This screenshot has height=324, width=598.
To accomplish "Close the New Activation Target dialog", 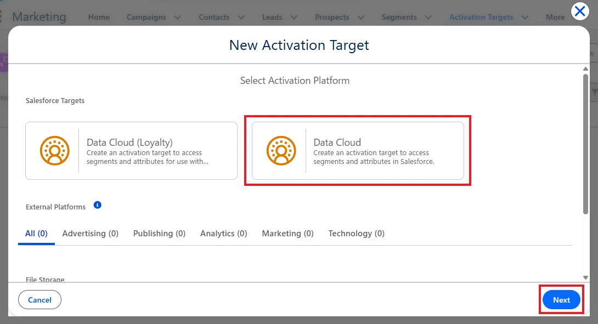I will click(x=580, y=12).
